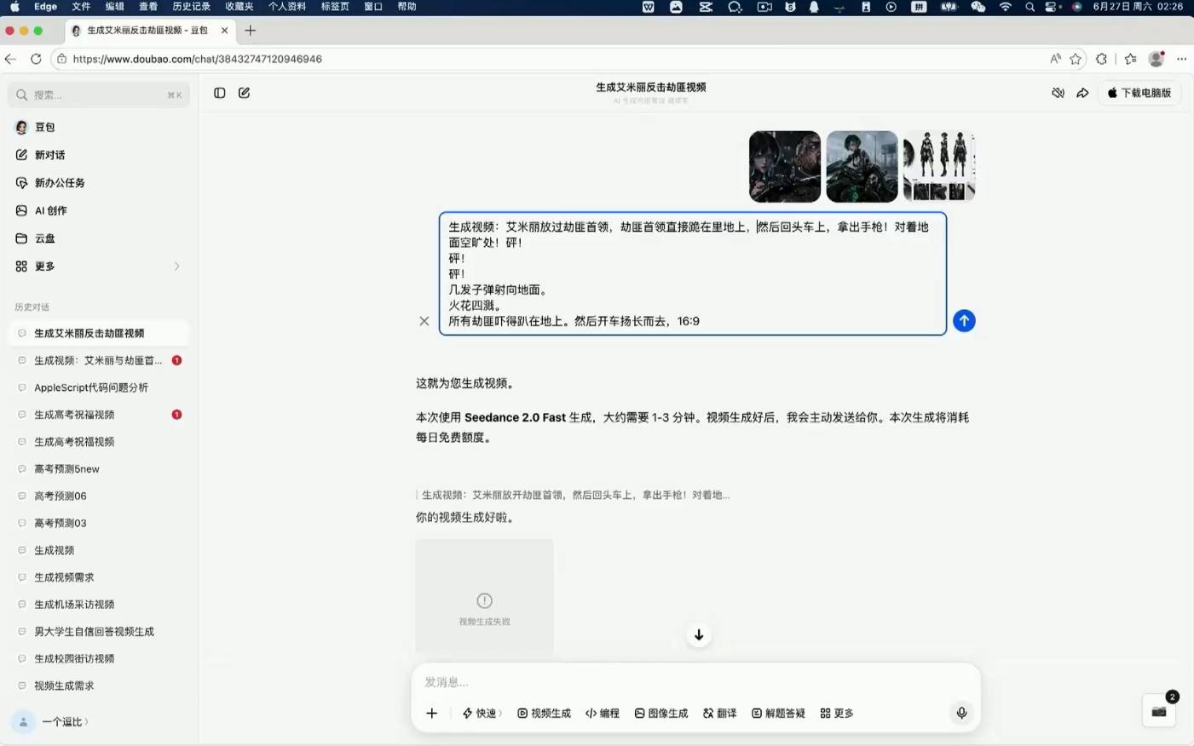
Task: Open chat 高考预测5new
Action: pyautogui.click(x=98, y=468)
